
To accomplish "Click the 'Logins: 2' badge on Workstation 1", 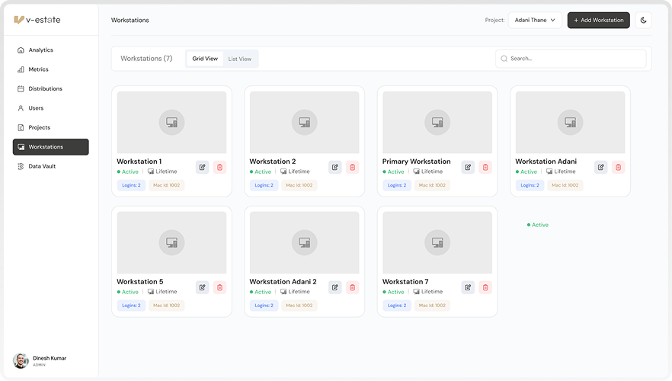I will tap(131, 185).
